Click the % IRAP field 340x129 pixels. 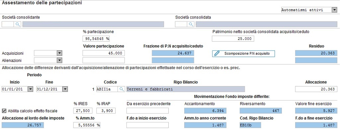(x=106, y=111)
